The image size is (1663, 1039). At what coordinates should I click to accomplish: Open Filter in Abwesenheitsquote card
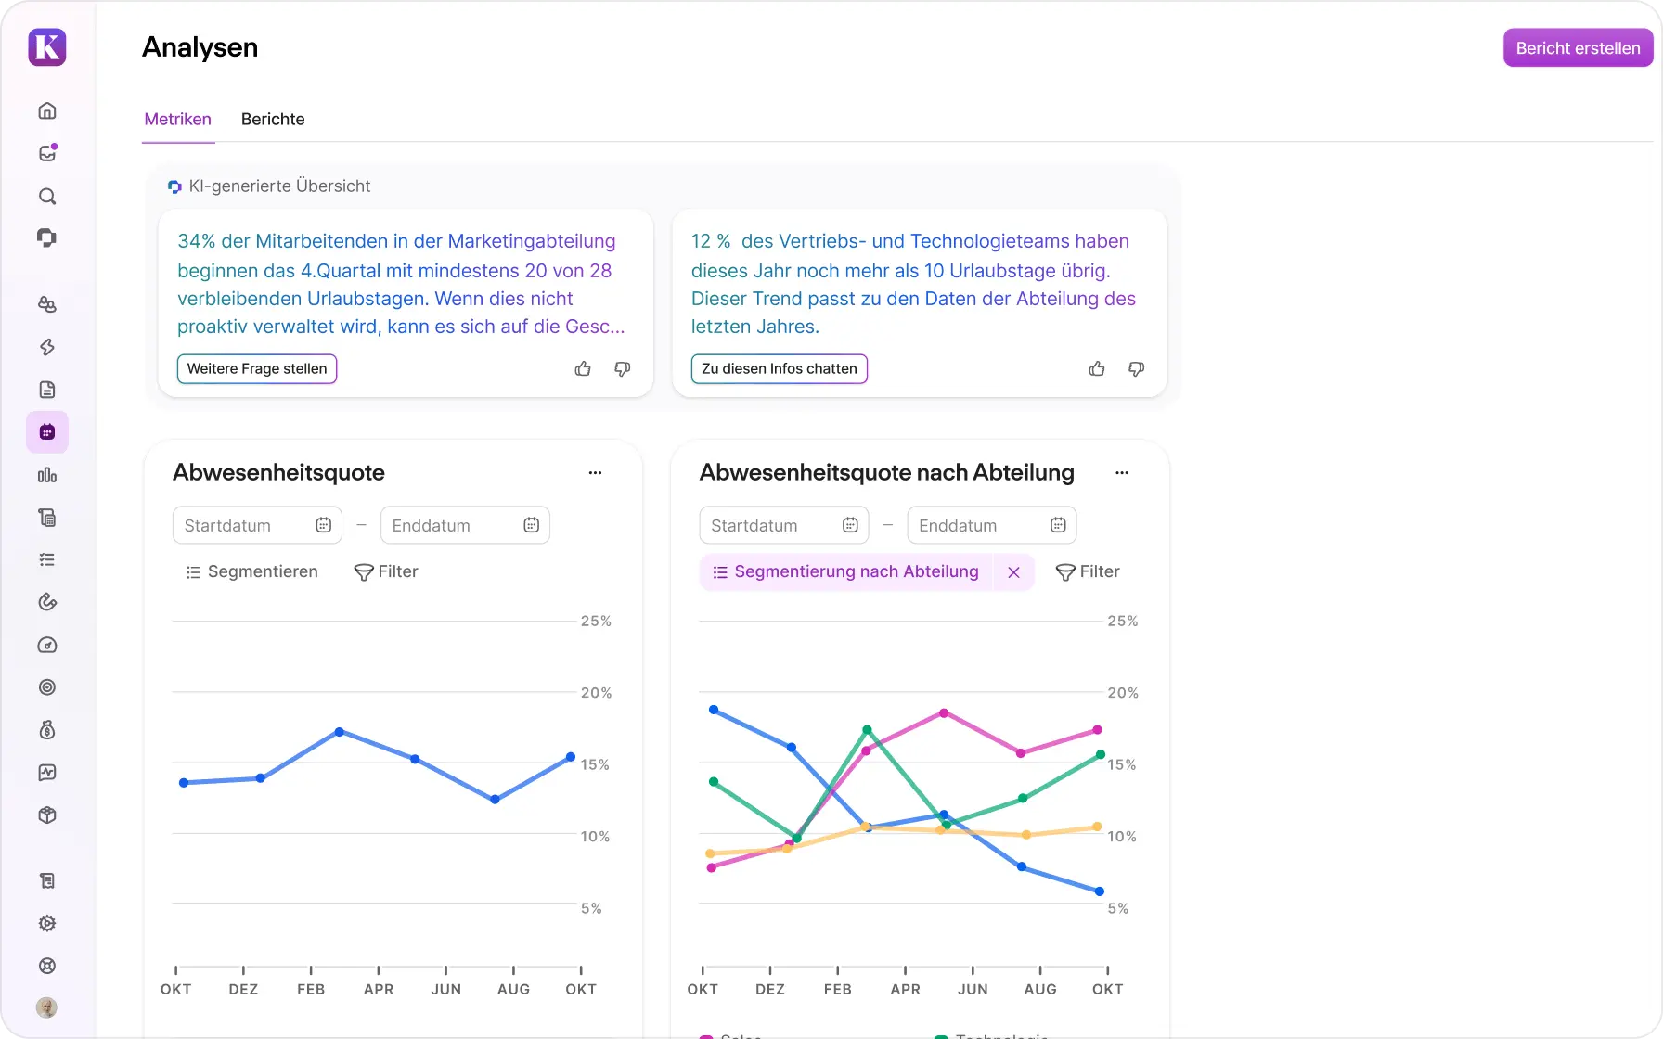pyautogui.click(x=386, y=572)
